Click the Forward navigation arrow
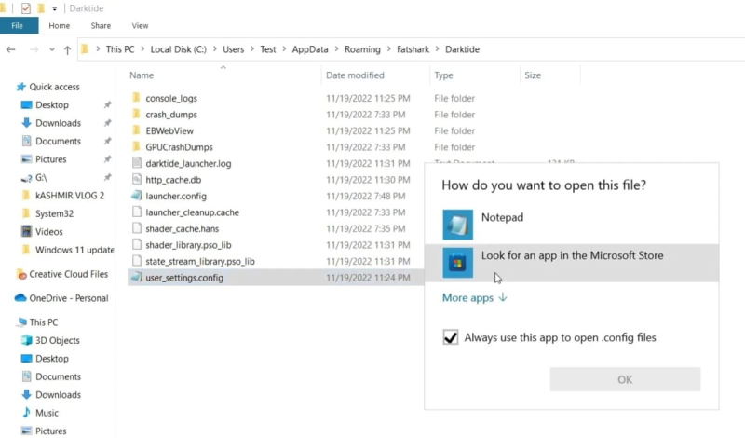Screen dimensions: 745x438 (x=34, y=49)
